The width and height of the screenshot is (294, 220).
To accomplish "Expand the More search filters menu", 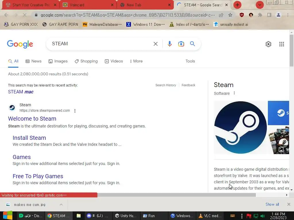I will [x=136, y=61].
